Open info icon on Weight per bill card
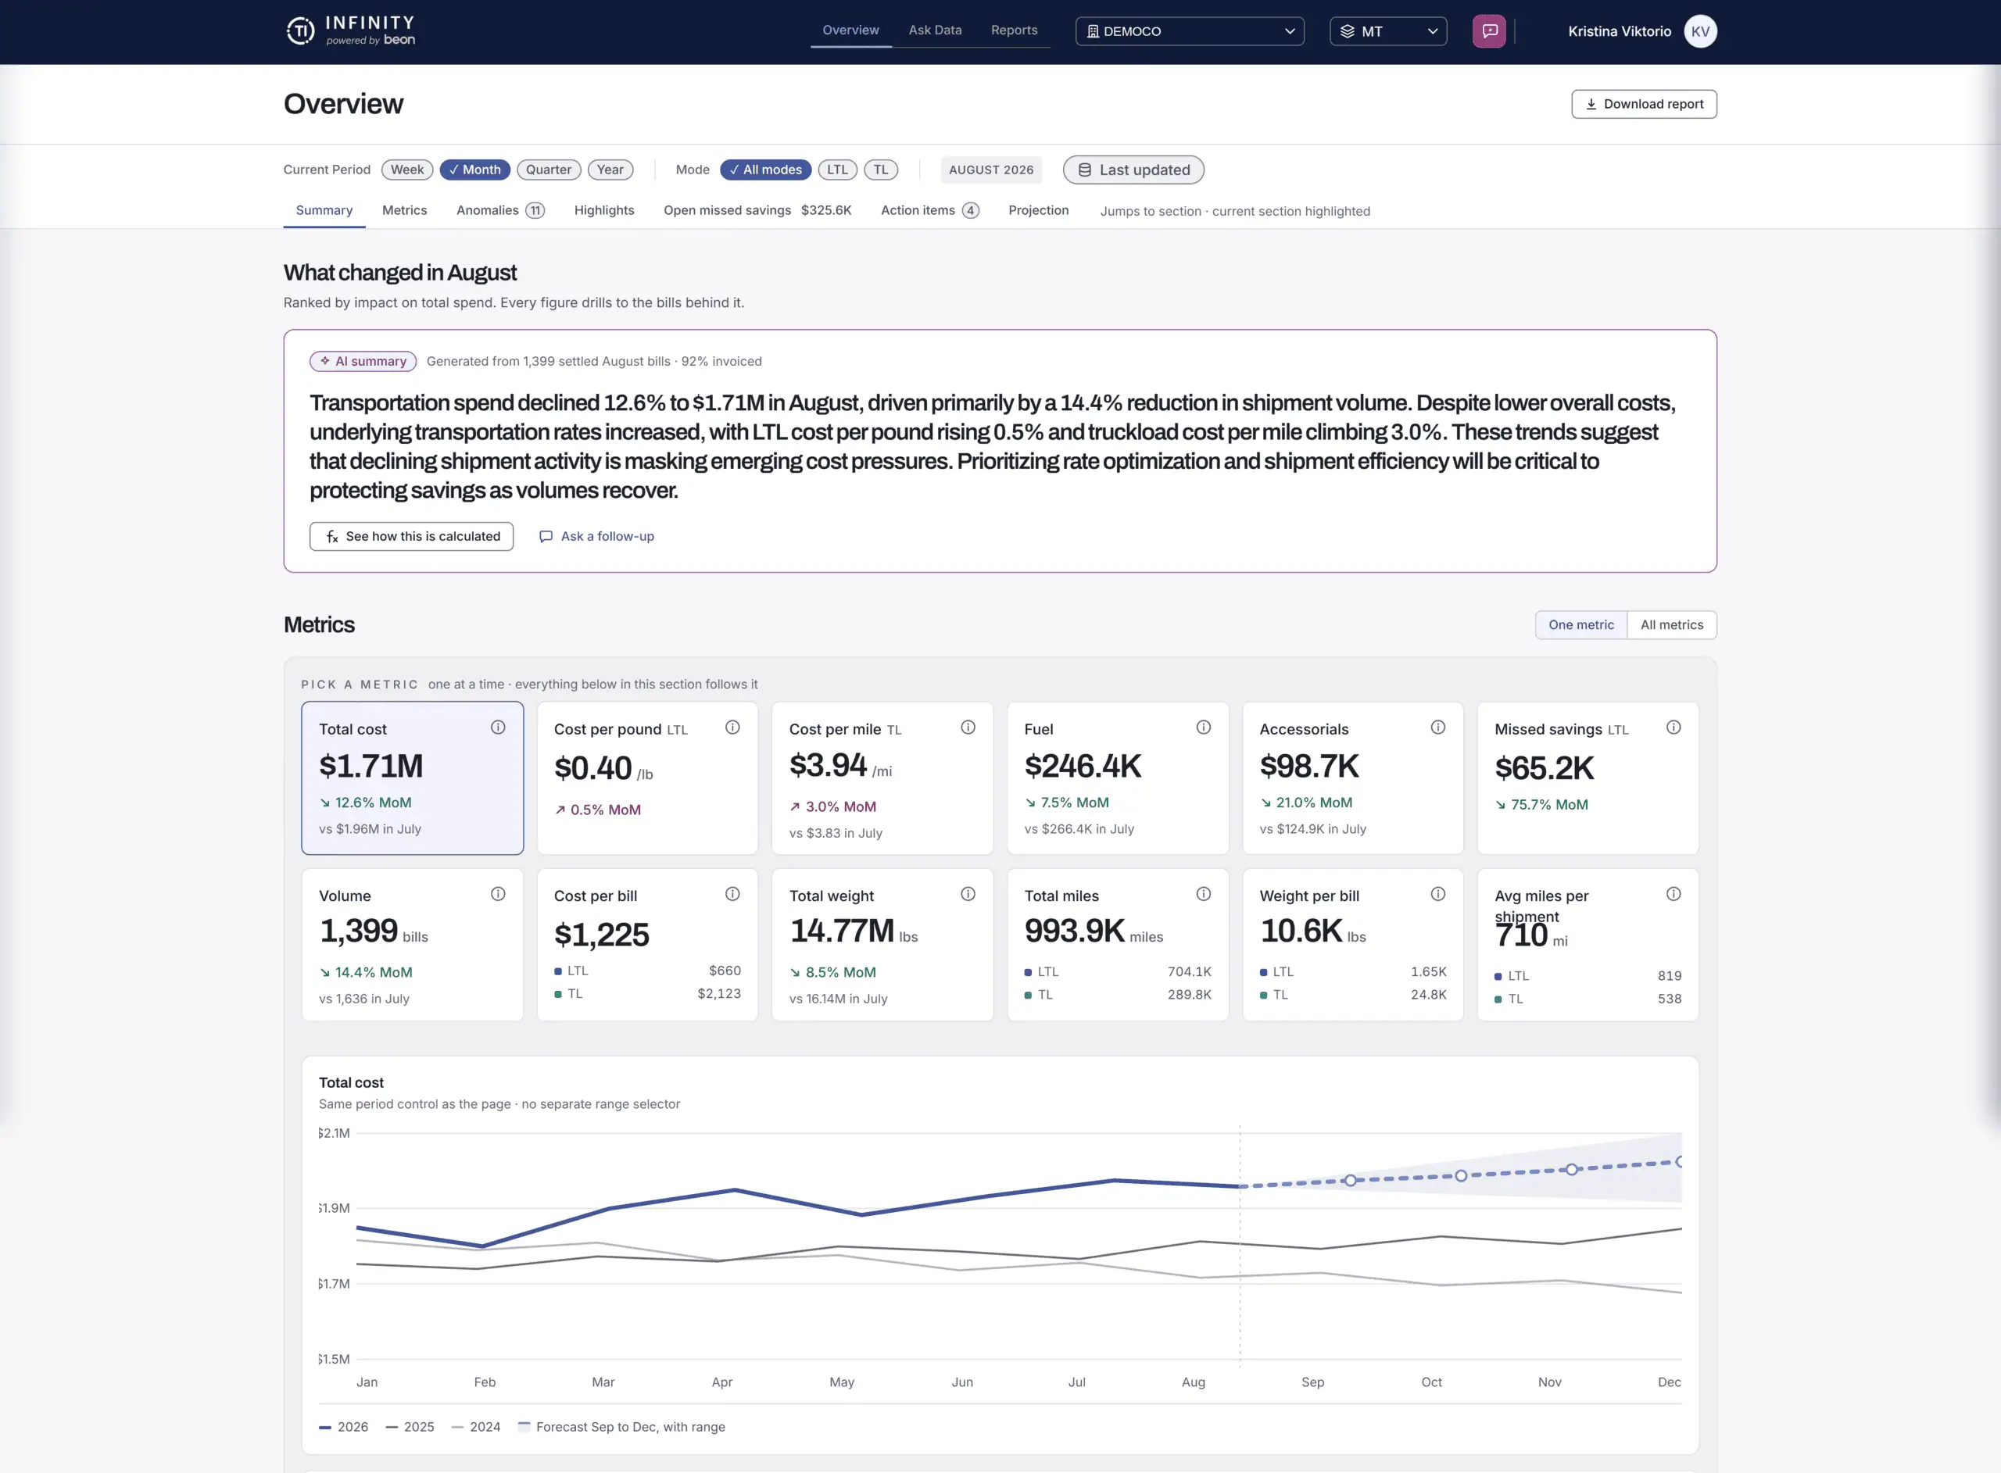 coord(1437,894)
